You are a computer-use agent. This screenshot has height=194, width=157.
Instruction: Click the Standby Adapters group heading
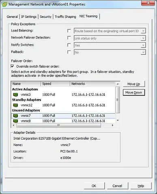[26, 100]
